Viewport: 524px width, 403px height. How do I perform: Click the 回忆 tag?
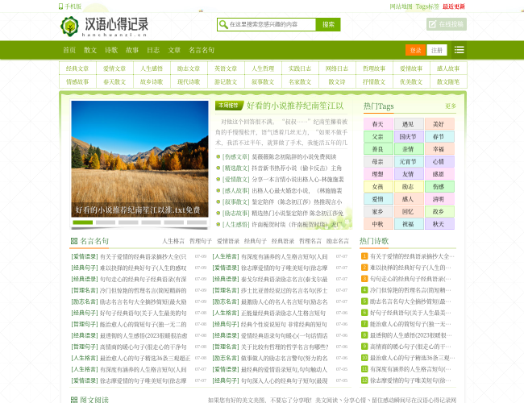(x=409, y=211)
